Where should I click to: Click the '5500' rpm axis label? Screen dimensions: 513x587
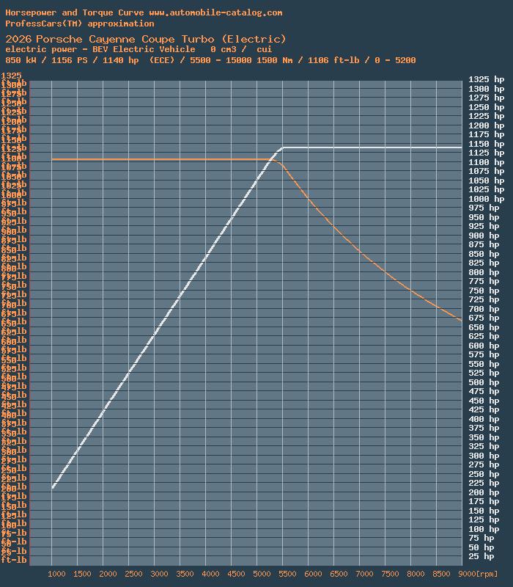(287, 574)
